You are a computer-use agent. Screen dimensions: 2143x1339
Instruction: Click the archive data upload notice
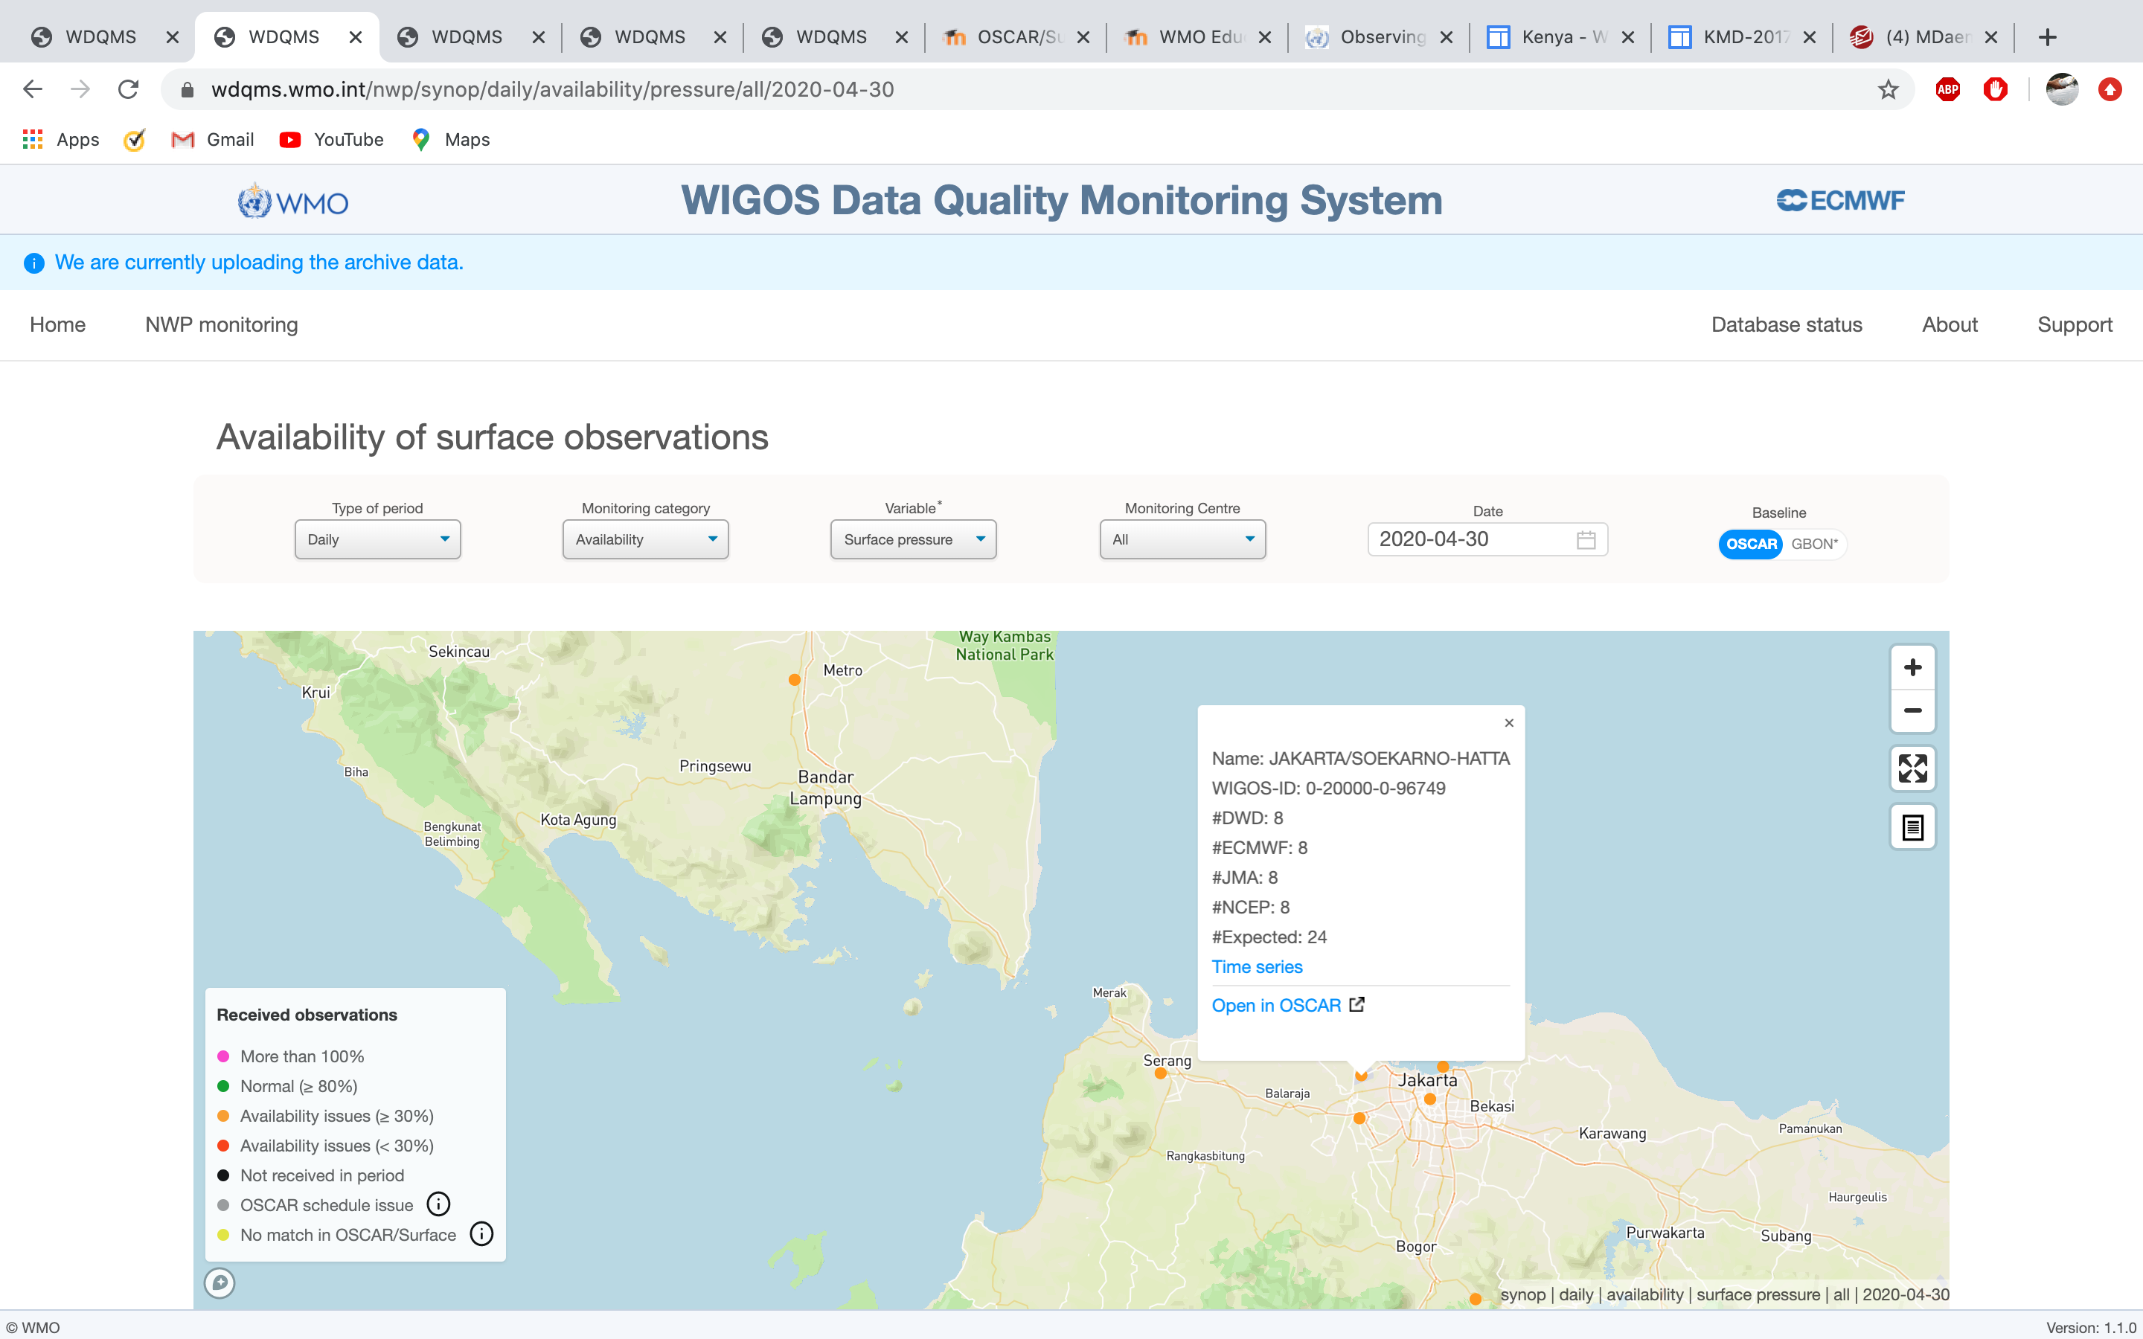pos(259,263)
